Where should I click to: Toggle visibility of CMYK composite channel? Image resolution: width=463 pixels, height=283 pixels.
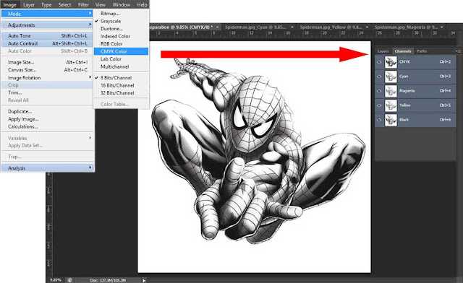[379, 62]
